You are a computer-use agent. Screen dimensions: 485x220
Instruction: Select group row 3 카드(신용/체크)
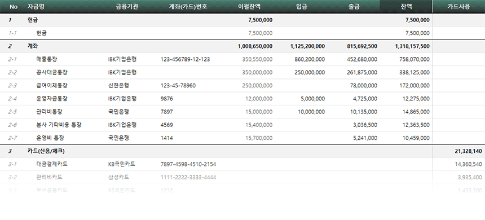(x=242, y=151)
